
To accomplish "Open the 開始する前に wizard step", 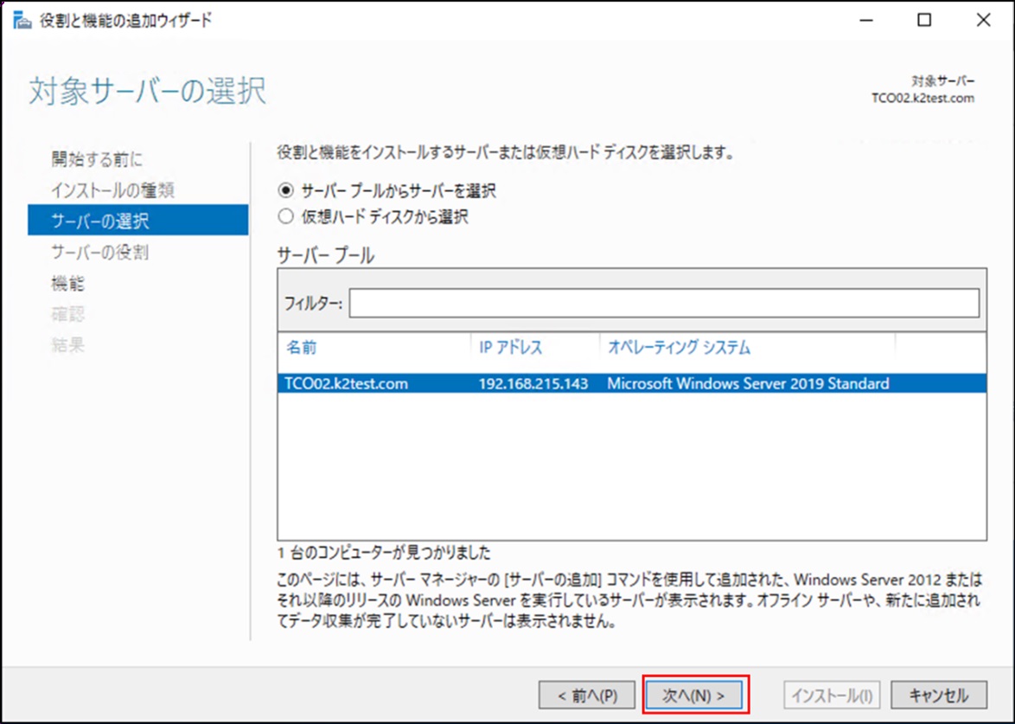I will click(x=96, y=159).
